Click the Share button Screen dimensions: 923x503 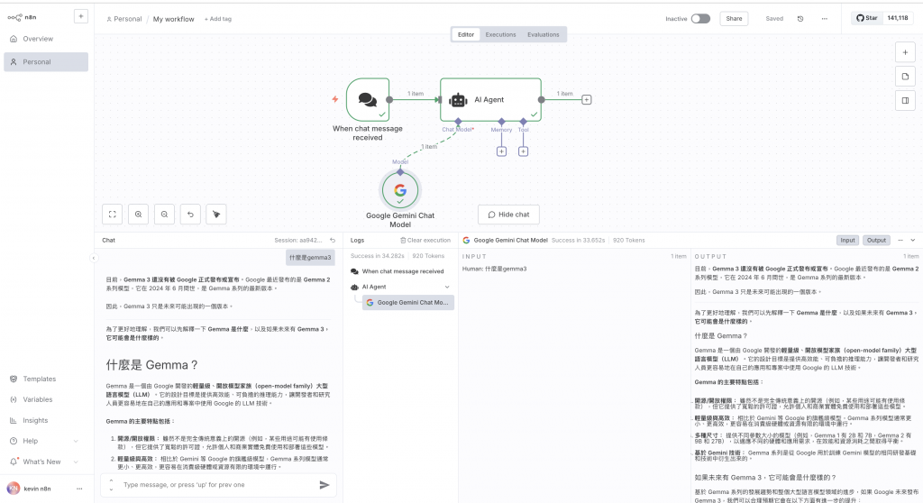pyautogui.click(x=734, y=18)
